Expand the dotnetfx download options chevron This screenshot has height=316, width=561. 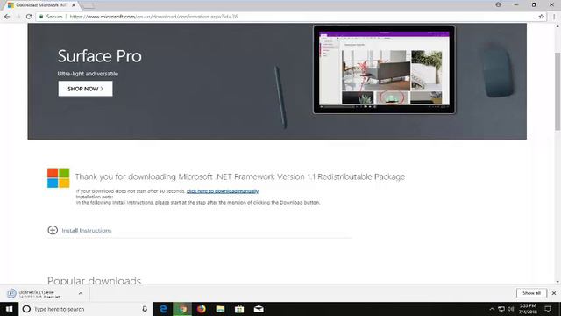(81, 293)
